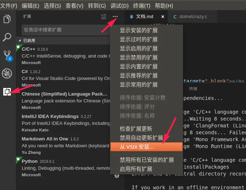Open the extensions more actions ellipsis
246x190 pixels.
tap(115, 17)
